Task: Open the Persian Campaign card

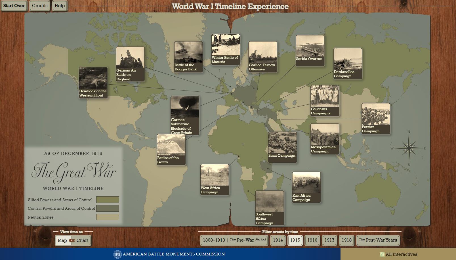Action: click(376, 119)
